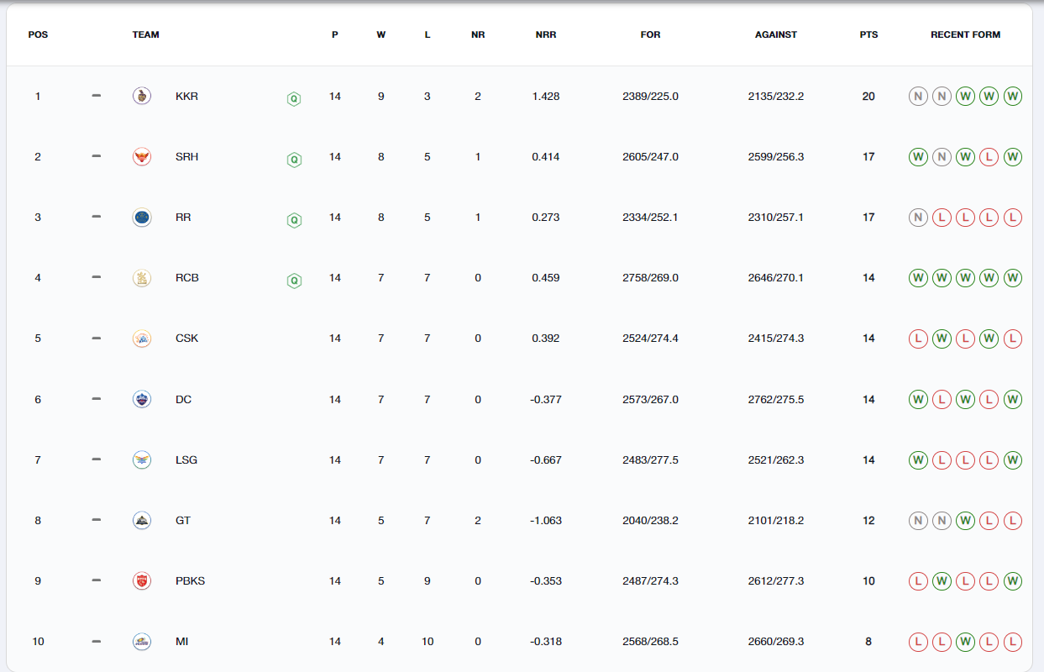
Task: Select the FOR value 2389/225.0
Action: coord(650,96)
